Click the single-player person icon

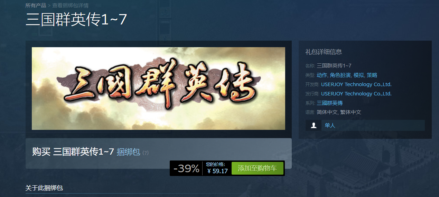(x=314, y=126)
